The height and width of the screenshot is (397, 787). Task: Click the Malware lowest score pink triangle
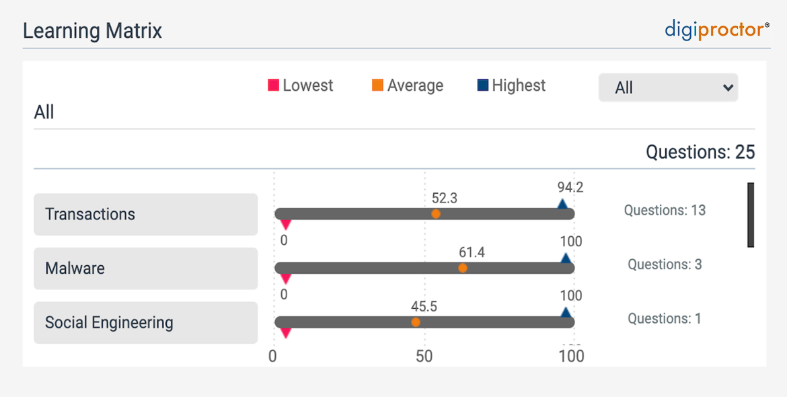285,279
